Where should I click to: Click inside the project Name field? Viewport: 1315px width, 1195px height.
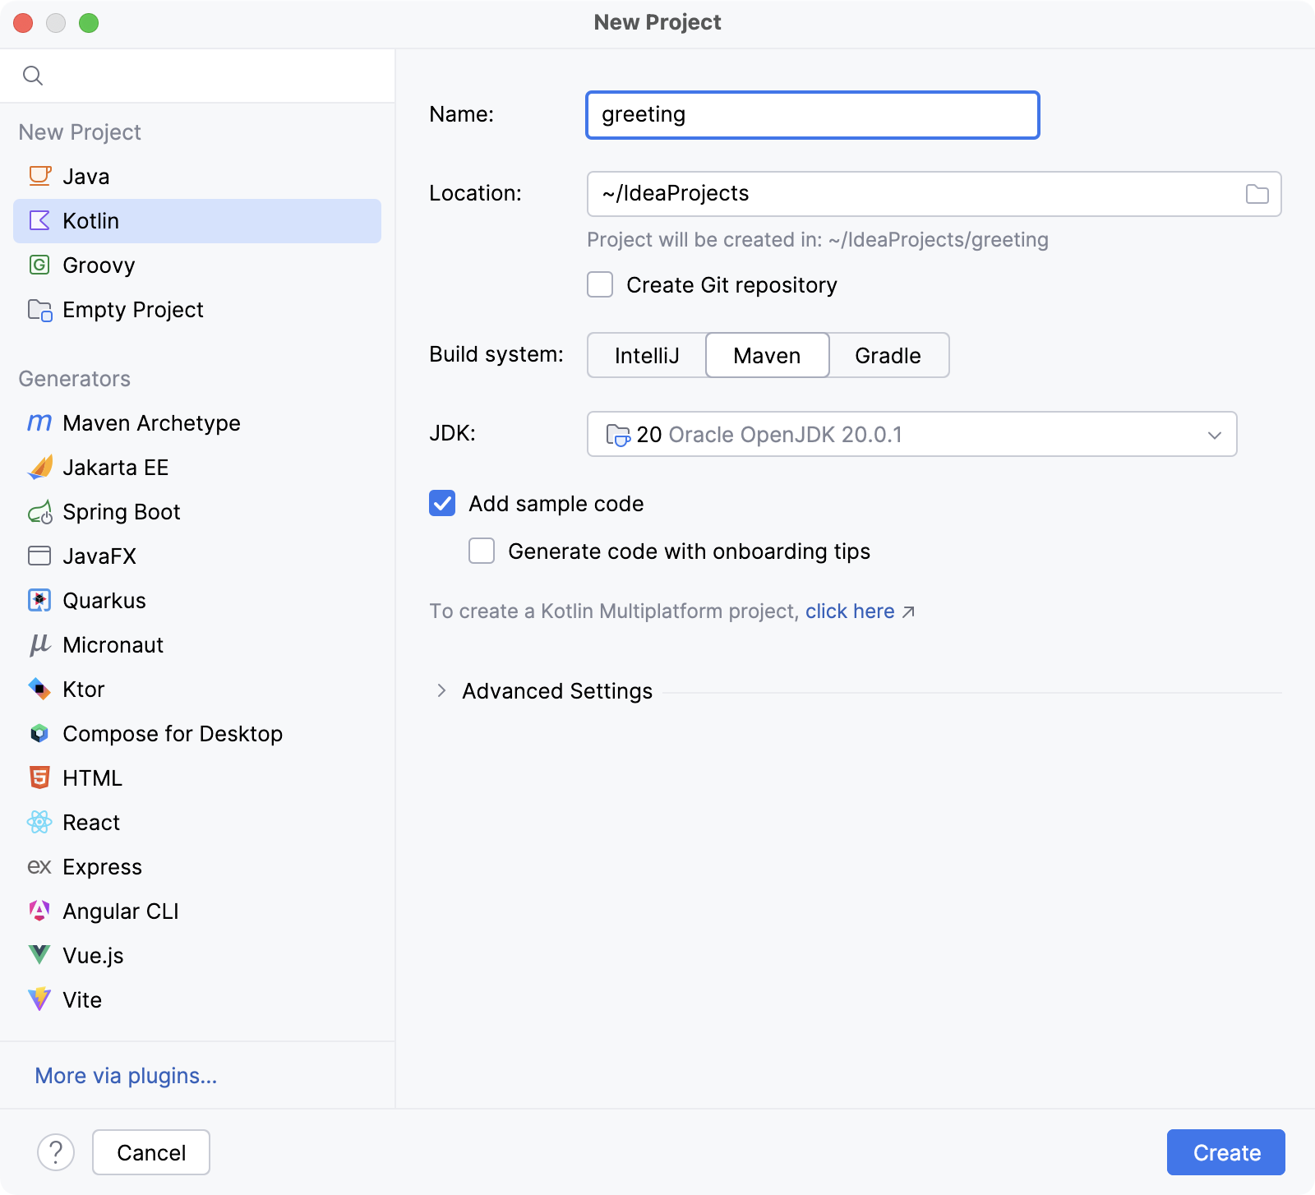click(812, 114)
